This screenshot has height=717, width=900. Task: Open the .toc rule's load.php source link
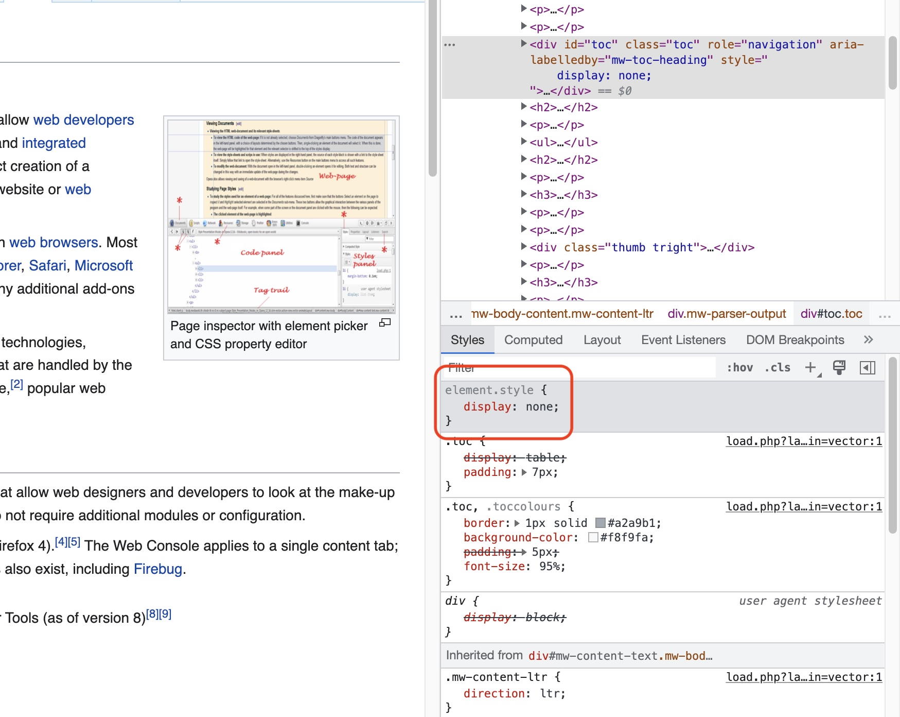804,441
